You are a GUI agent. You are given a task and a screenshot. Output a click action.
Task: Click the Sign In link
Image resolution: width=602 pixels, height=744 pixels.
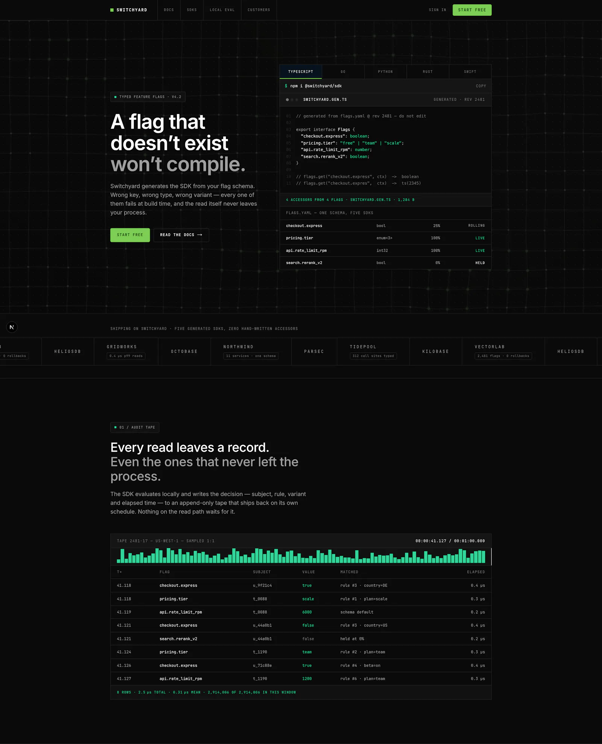click(437, 10)
